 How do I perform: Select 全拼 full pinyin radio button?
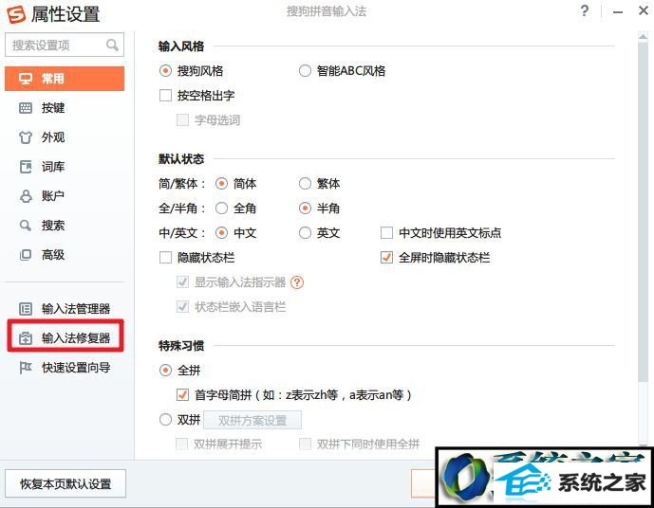(x=165, y=371)
